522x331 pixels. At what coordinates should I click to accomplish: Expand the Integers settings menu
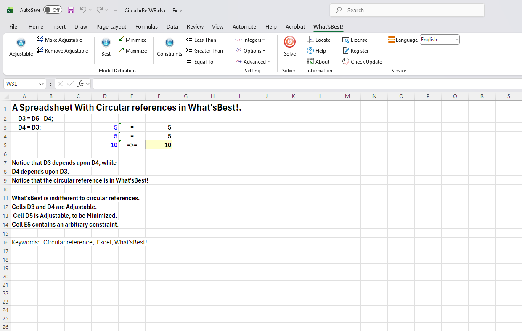click(x=250, y=40)
